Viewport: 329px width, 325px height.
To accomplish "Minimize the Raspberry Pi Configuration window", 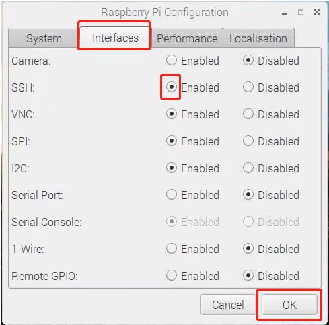I will tap(285, 13).
